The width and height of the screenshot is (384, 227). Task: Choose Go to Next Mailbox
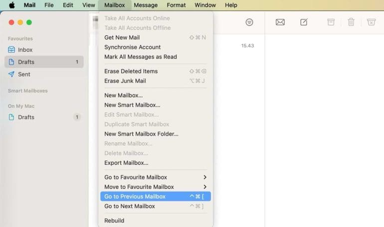pos(156,206)
